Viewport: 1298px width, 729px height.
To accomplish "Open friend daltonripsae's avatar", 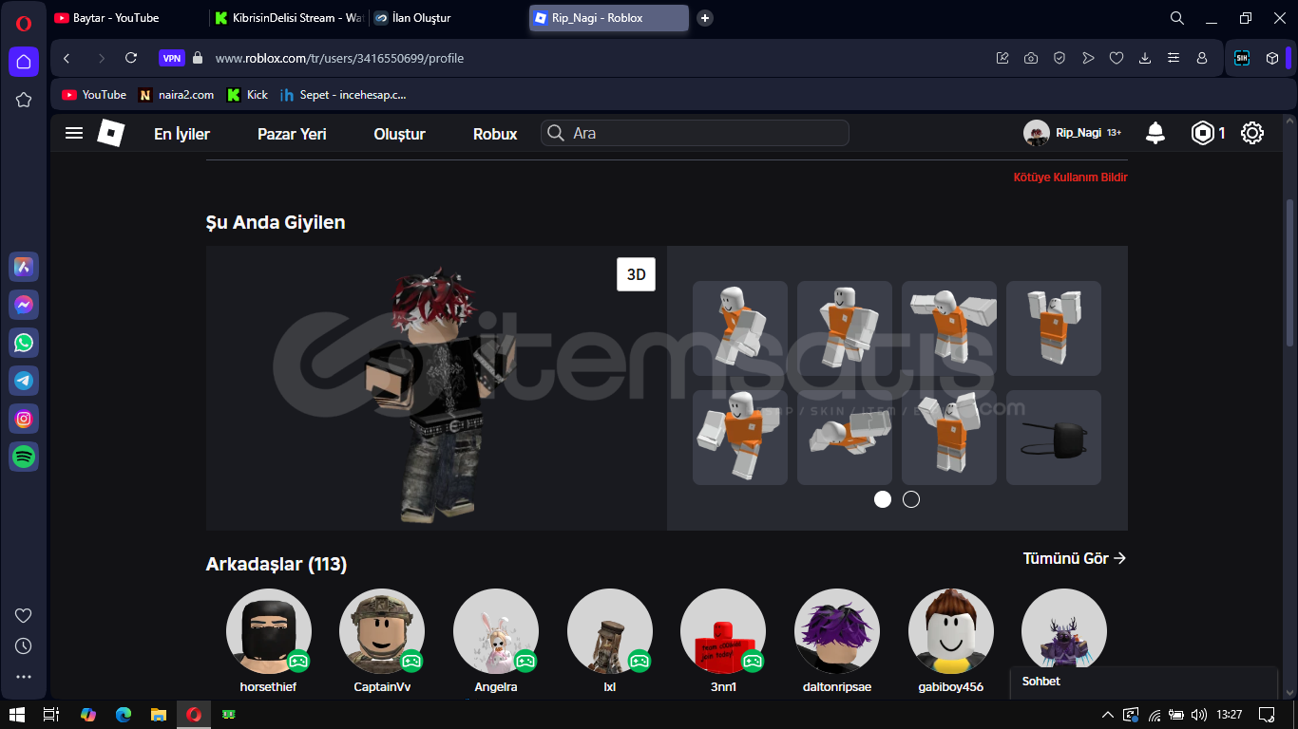I will pos(837,631).
